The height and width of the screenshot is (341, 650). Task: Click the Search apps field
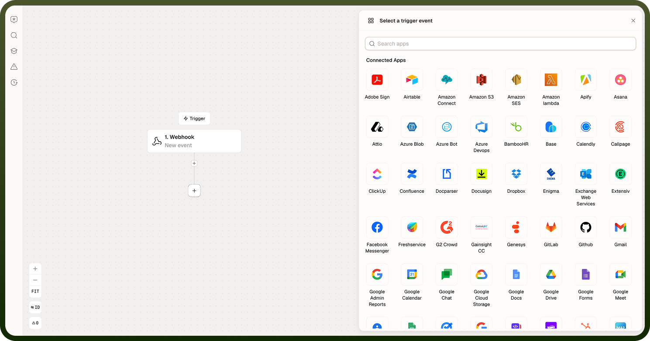pos(500,44)
